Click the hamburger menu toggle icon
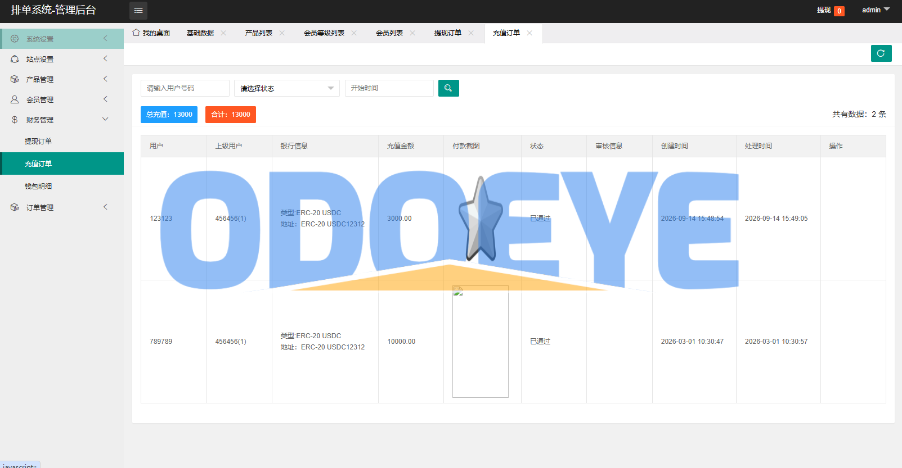902x468 pixels. point(138,11)
